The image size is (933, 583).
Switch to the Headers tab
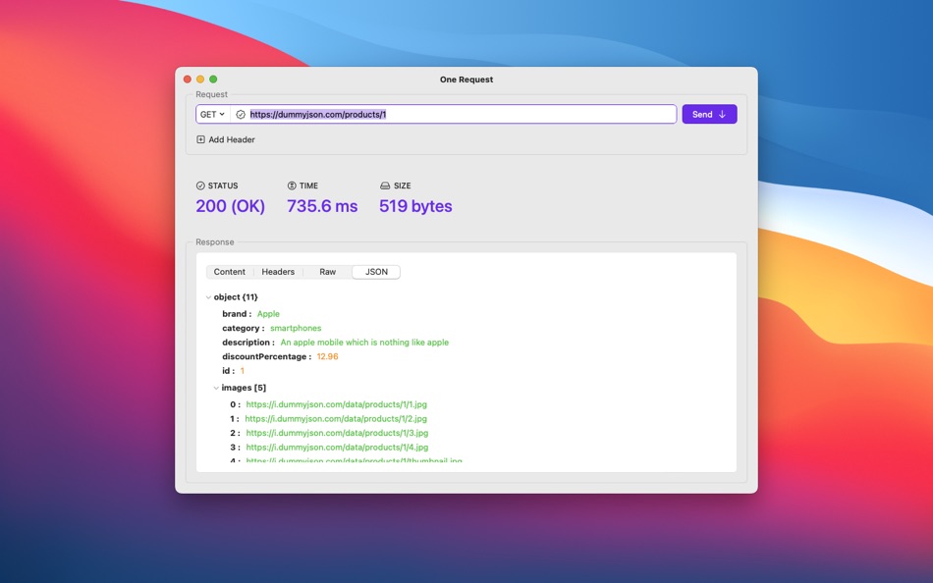click(x=278, y=272)
